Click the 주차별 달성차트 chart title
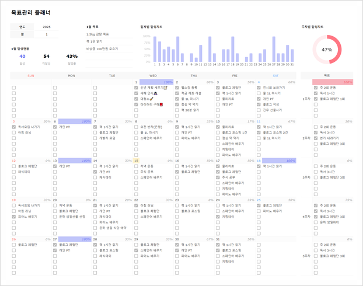Viewport: 363px width, 286px height. [313, 27]
